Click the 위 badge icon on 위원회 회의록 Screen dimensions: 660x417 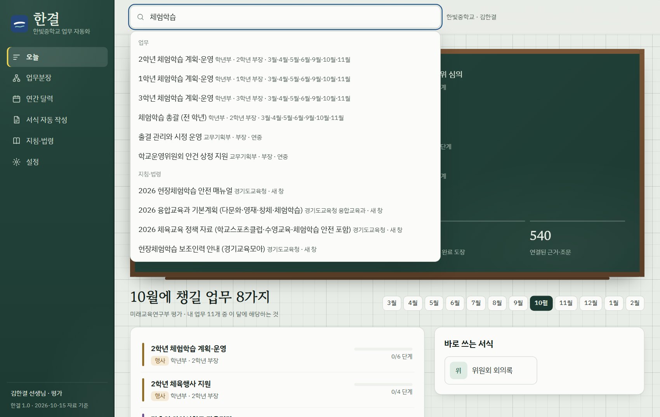459,370
